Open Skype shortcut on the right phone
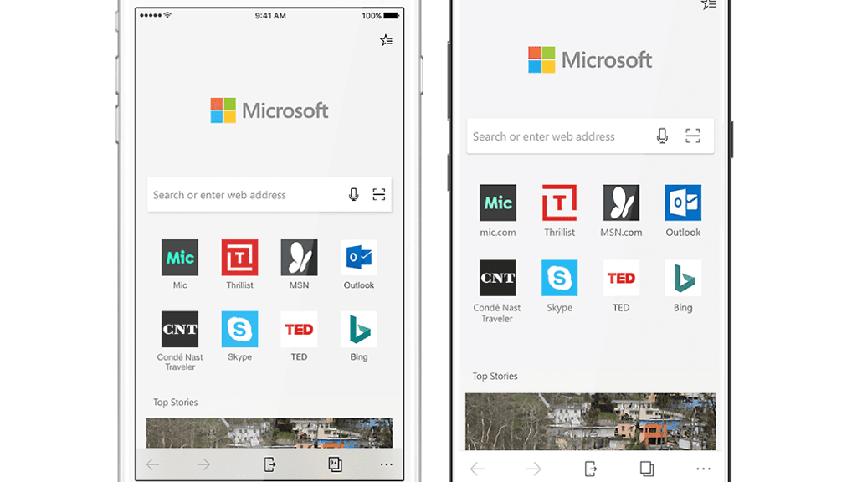The height and width of the screenshot is (482, 857). [x=559, y=279]
